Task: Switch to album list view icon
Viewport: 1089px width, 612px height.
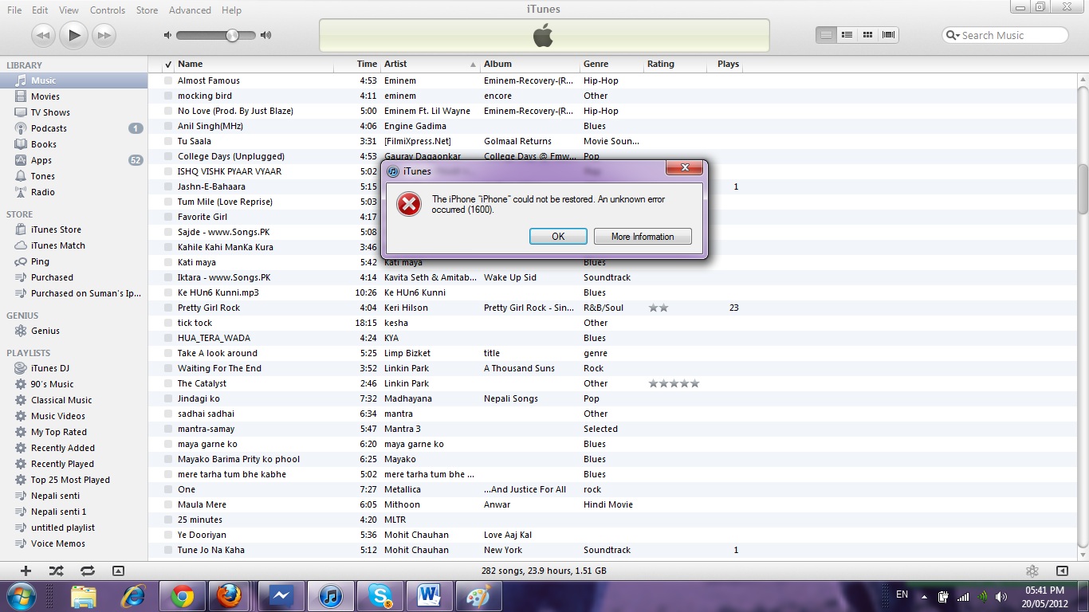Action: (847, 35)
